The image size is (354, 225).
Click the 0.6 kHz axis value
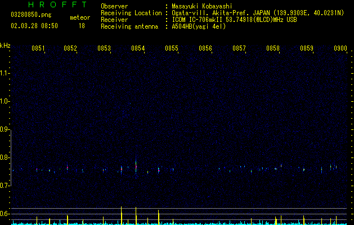(x=5, y=214)
